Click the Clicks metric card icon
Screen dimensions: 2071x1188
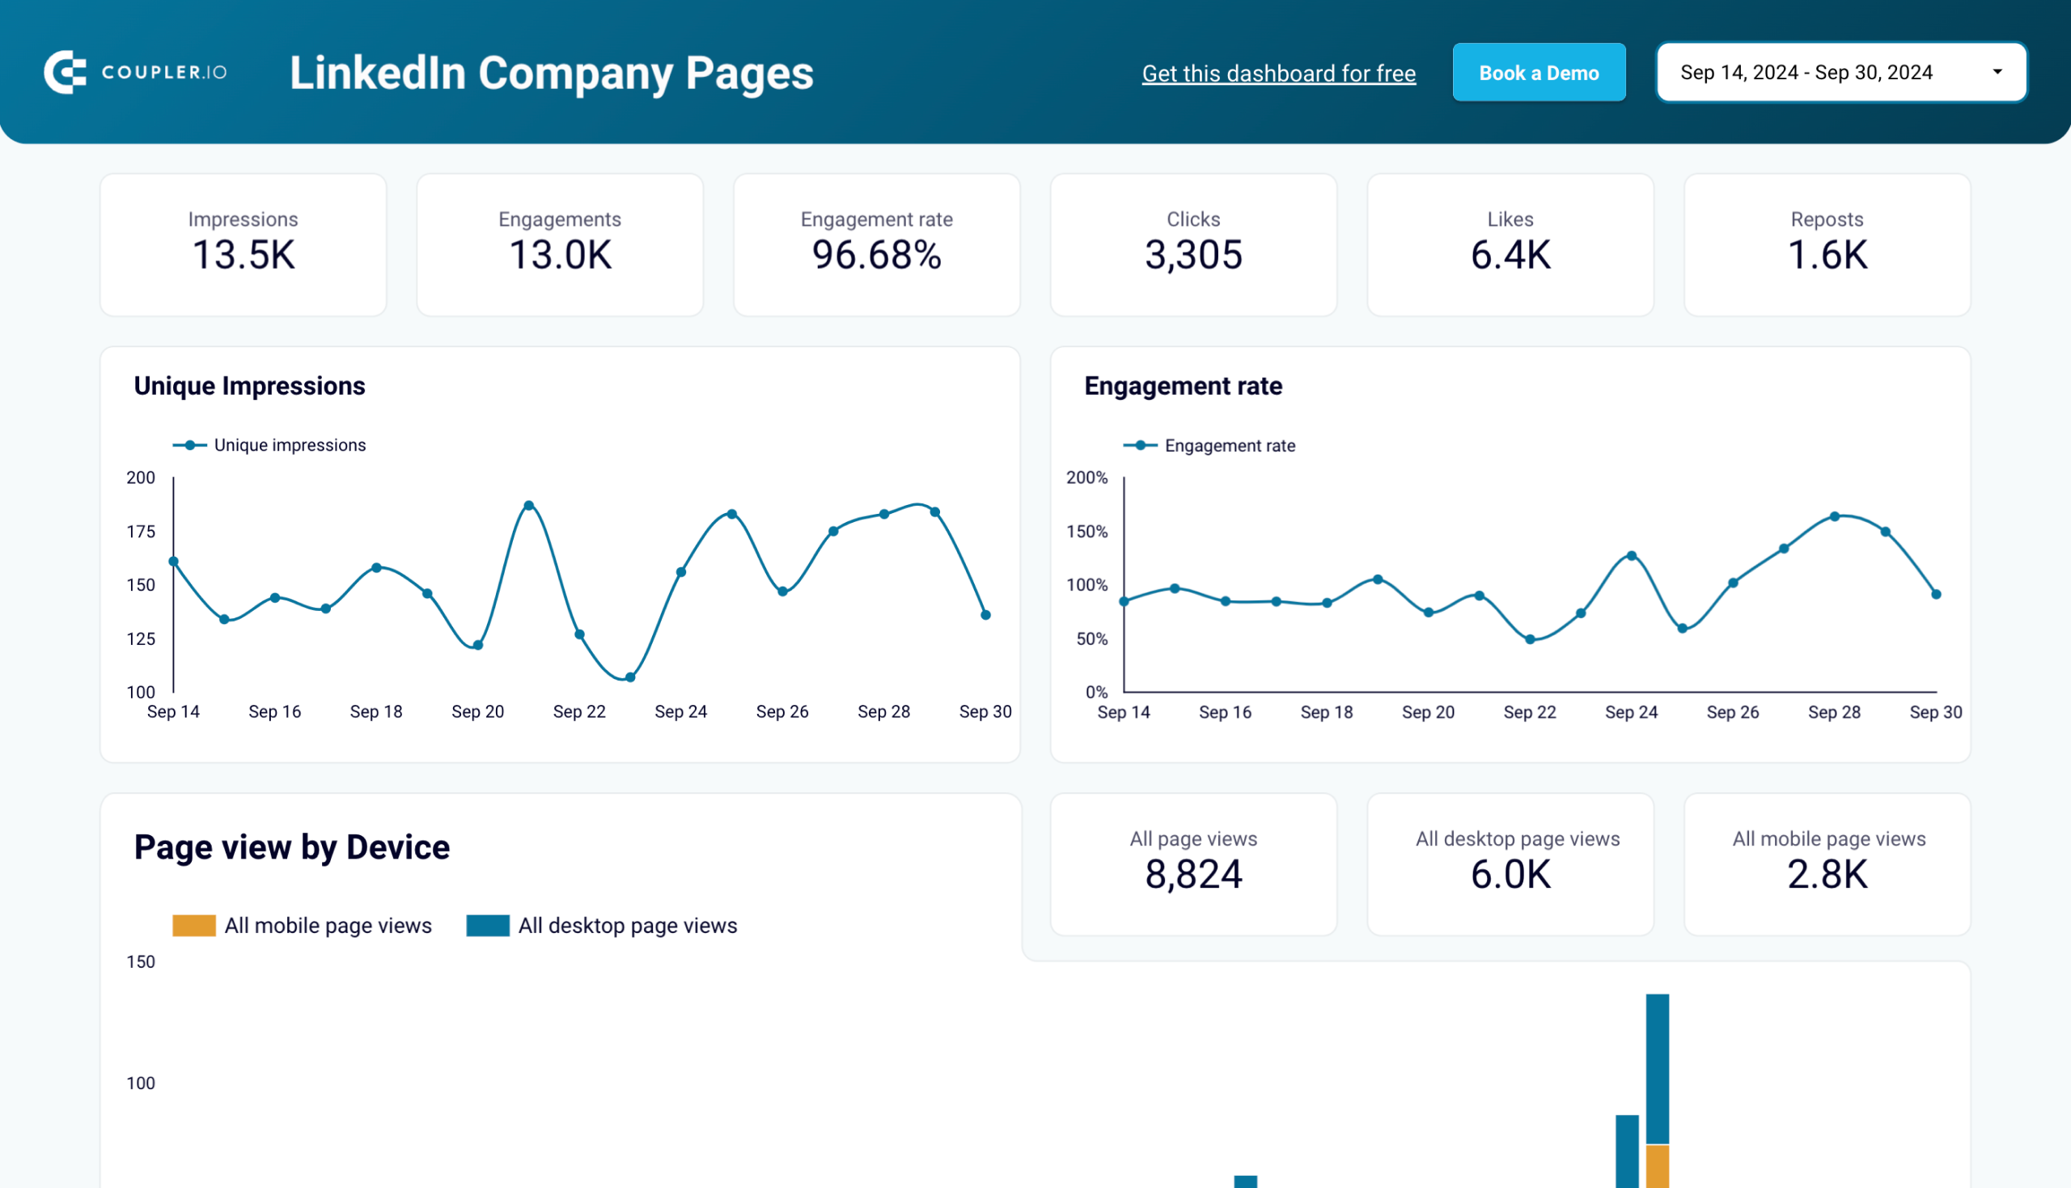(x=1192, y=242)
